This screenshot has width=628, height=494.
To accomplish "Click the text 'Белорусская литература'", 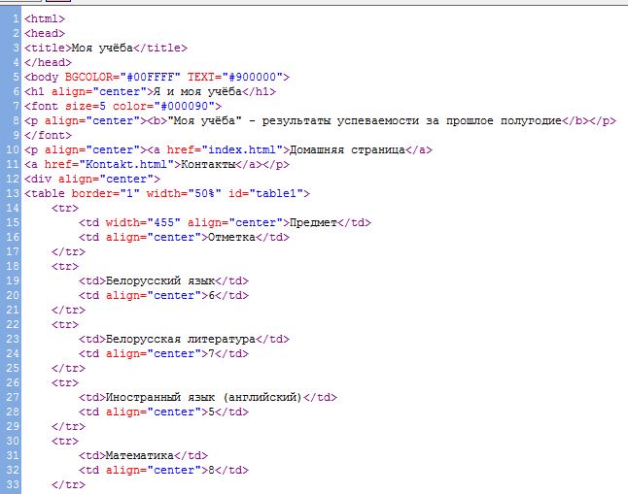I will pos(180,339).
